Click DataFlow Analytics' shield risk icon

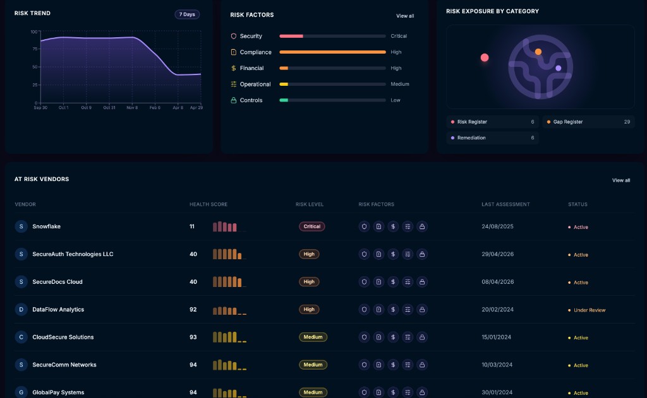(x=364, y=310)
